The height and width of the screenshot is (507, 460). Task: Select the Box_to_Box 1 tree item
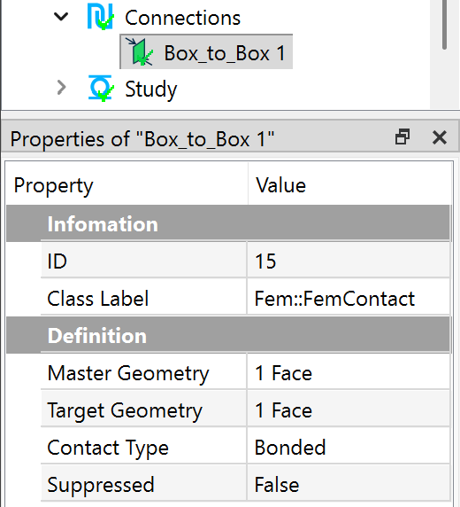(x=206, y=51)
